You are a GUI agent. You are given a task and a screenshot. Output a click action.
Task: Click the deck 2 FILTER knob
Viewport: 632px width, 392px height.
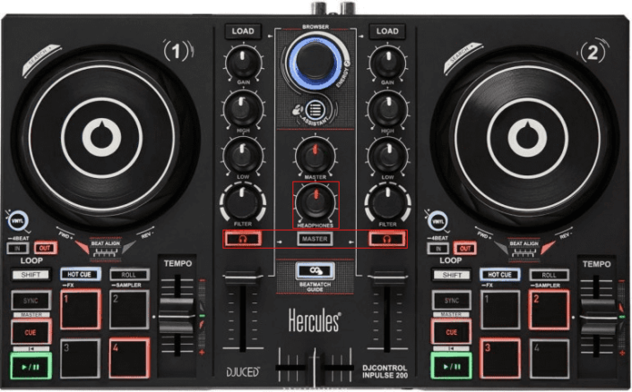[387, 202]
